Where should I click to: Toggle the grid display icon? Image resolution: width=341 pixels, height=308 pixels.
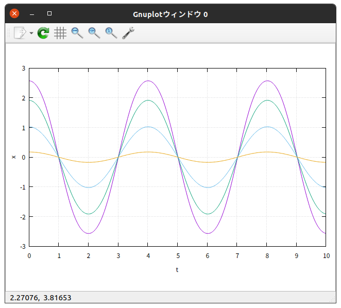coord(60,33)
